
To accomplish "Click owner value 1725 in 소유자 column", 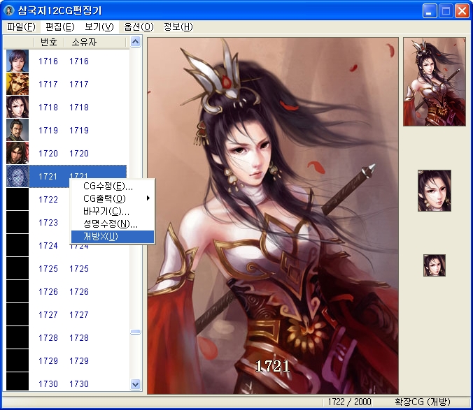I will pos(79,268).
